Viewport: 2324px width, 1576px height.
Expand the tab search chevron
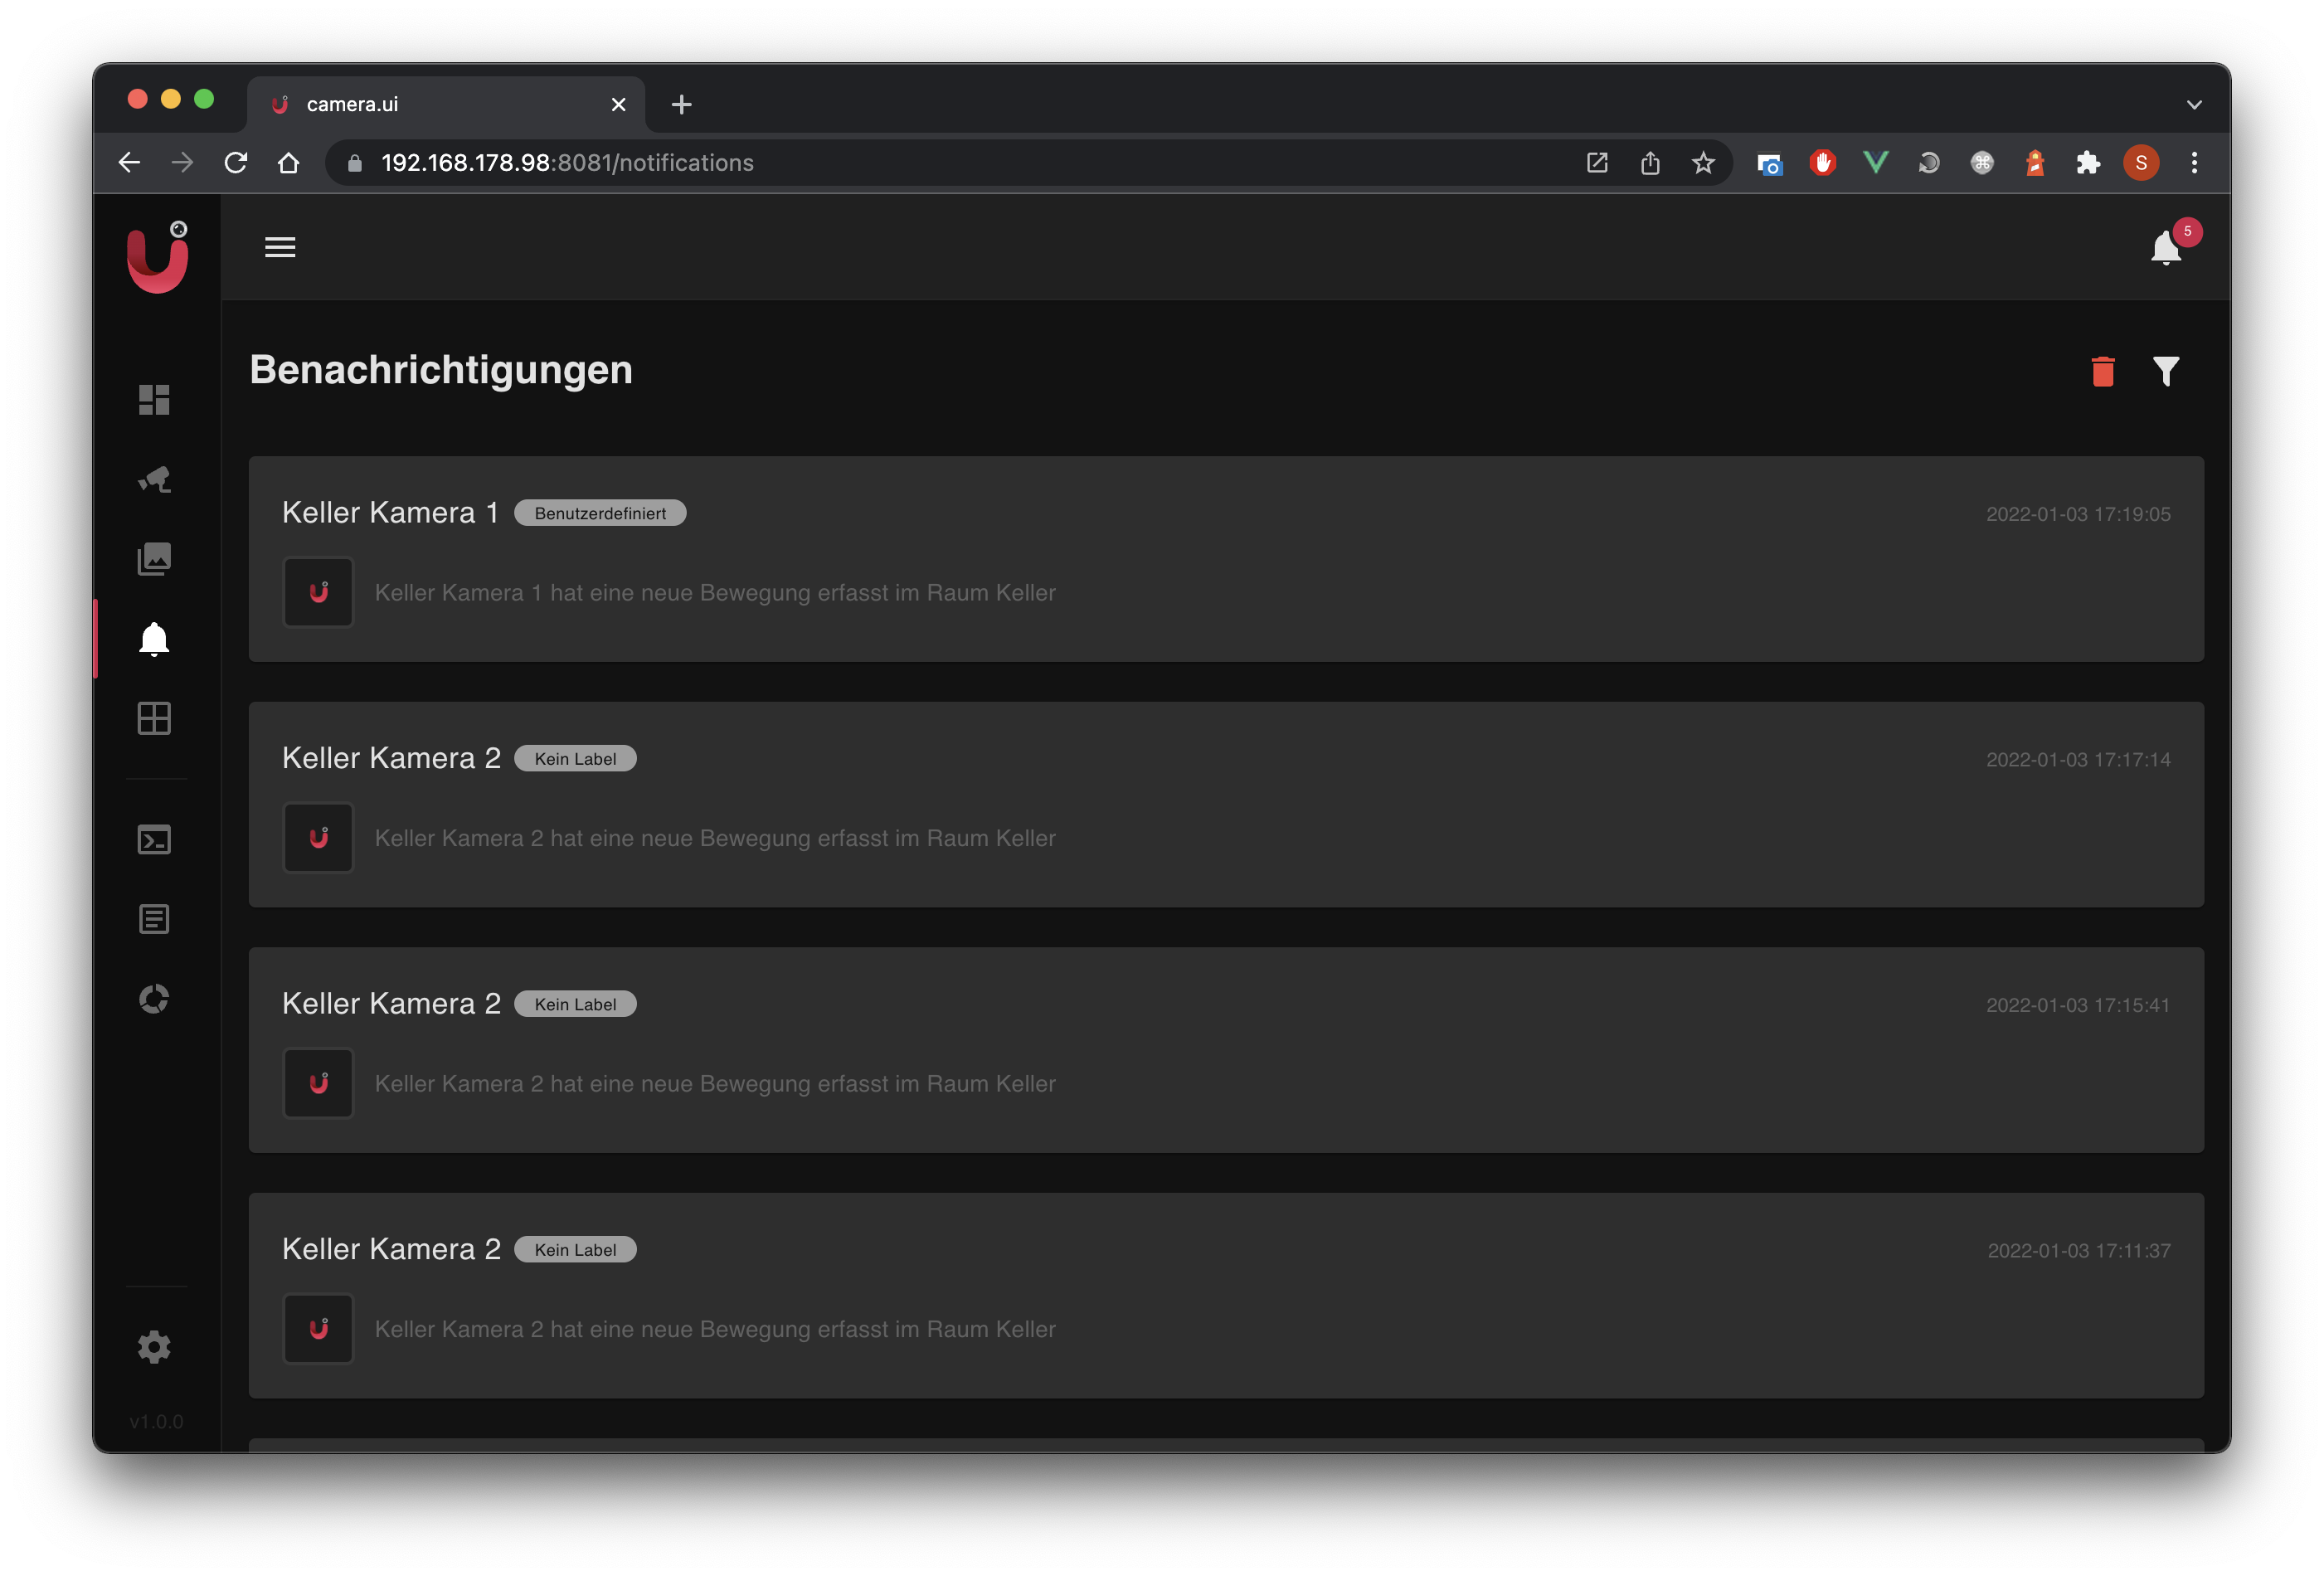pyautogui.click(x=2194, y=104)
